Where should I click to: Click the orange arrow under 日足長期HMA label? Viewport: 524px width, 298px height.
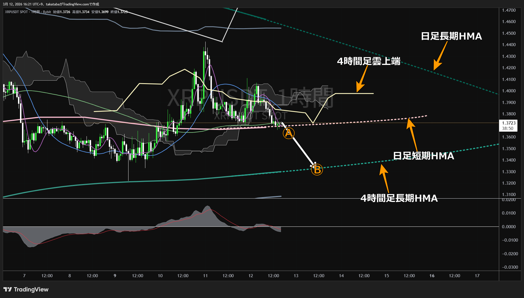(x=440, y=56)
